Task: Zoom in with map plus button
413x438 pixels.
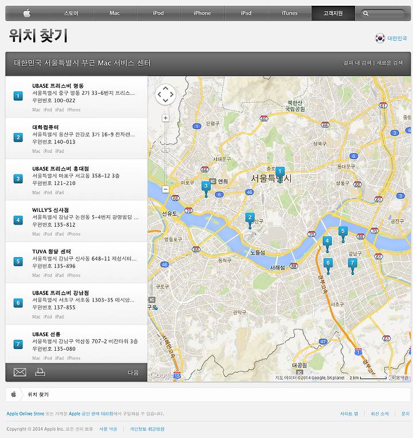Action: (165, 118)
